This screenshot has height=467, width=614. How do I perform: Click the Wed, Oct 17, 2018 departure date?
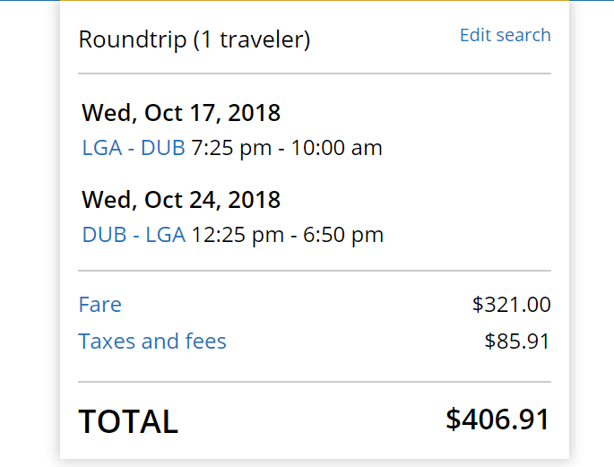point(181,113)
